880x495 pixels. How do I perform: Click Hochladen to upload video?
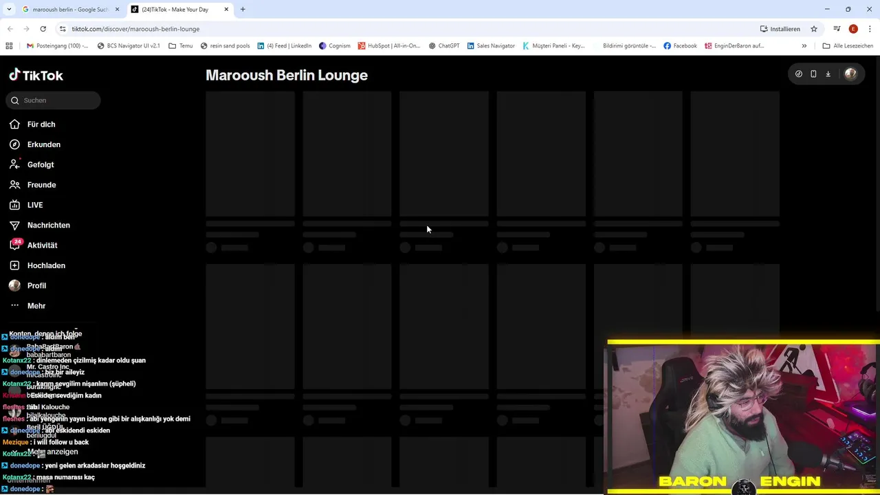[46, 265]
